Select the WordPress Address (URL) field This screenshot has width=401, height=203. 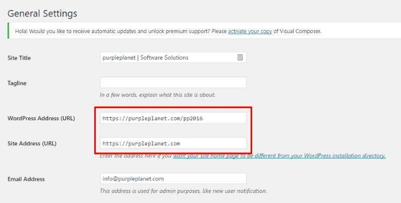point(173,118)
